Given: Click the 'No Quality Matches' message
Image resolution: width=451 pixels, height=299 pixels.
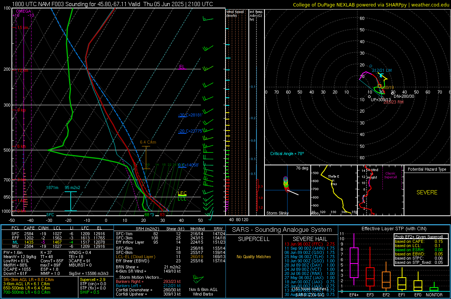Looking at the screenshot, I should click(x=254, y=257).
